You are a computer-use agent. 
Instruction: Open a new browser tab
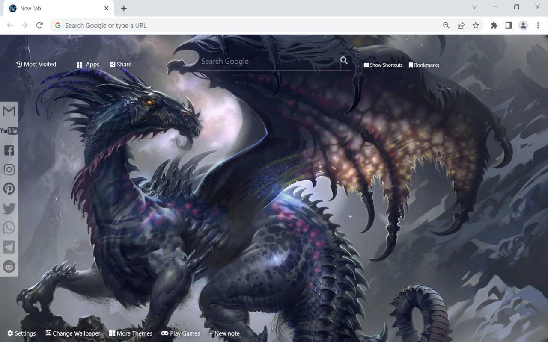[x=124, y=8]
